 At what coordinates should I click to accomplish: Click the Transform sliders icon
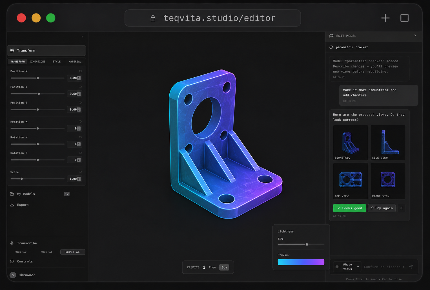pyautogui.click(x=12, y=51)
